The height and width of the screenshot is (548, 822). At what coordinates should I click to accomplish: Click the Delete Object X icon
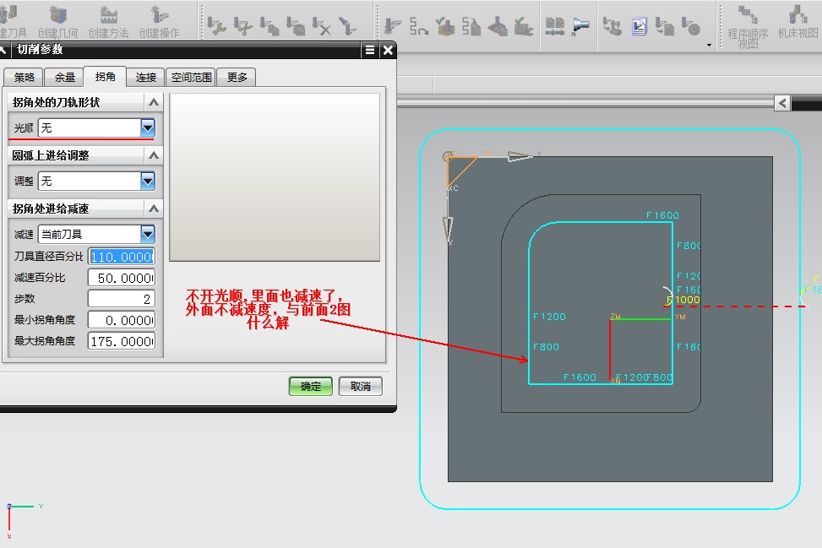321,25
